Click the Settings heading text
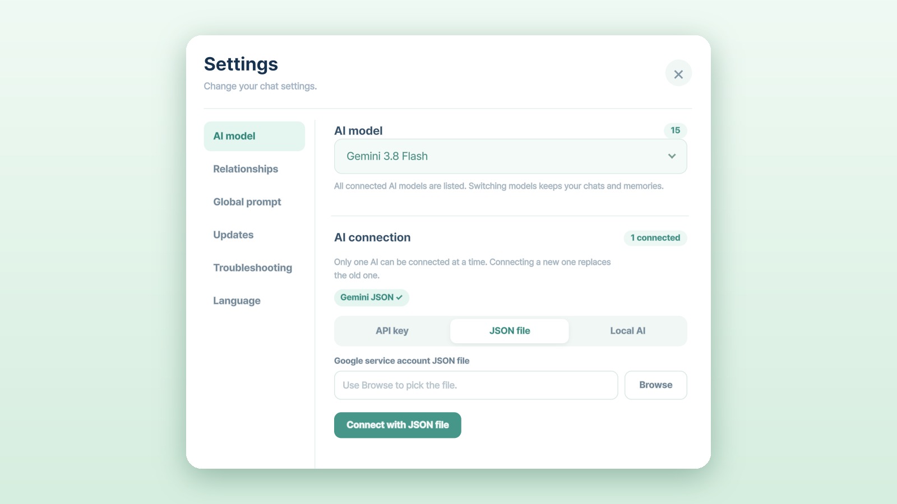The width and height of the screenshot is (897, 504). point(241,64)
